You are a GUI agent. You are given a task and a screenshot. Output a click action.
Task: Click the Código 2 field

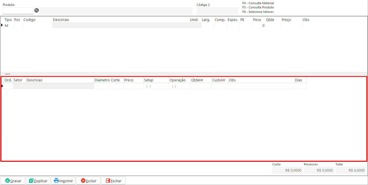217,11
